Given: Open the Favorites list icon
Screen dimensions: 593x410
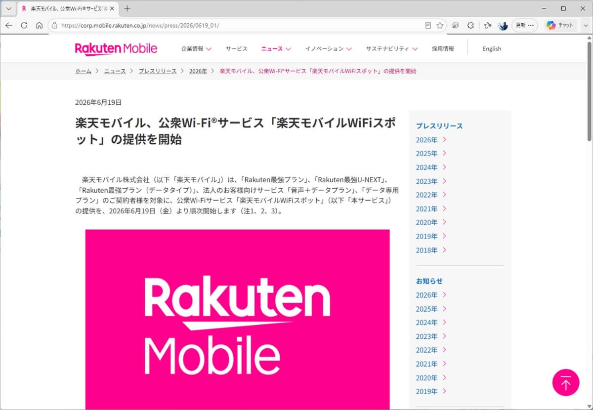Looking at the screenshot, I should pyautogui.click(x=488, y=26).
